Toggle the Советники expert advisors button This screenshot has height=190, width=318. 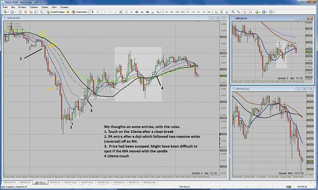coord(79,12)
